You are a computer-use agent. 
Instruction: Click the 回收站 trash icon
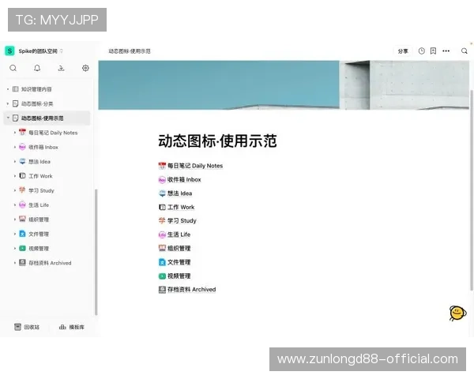point(17,327)
